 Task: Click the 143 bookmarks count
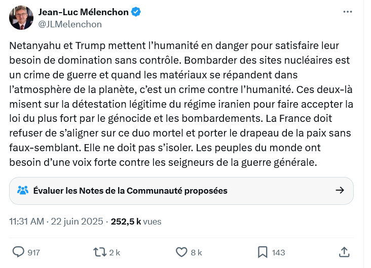pos(279,252)
